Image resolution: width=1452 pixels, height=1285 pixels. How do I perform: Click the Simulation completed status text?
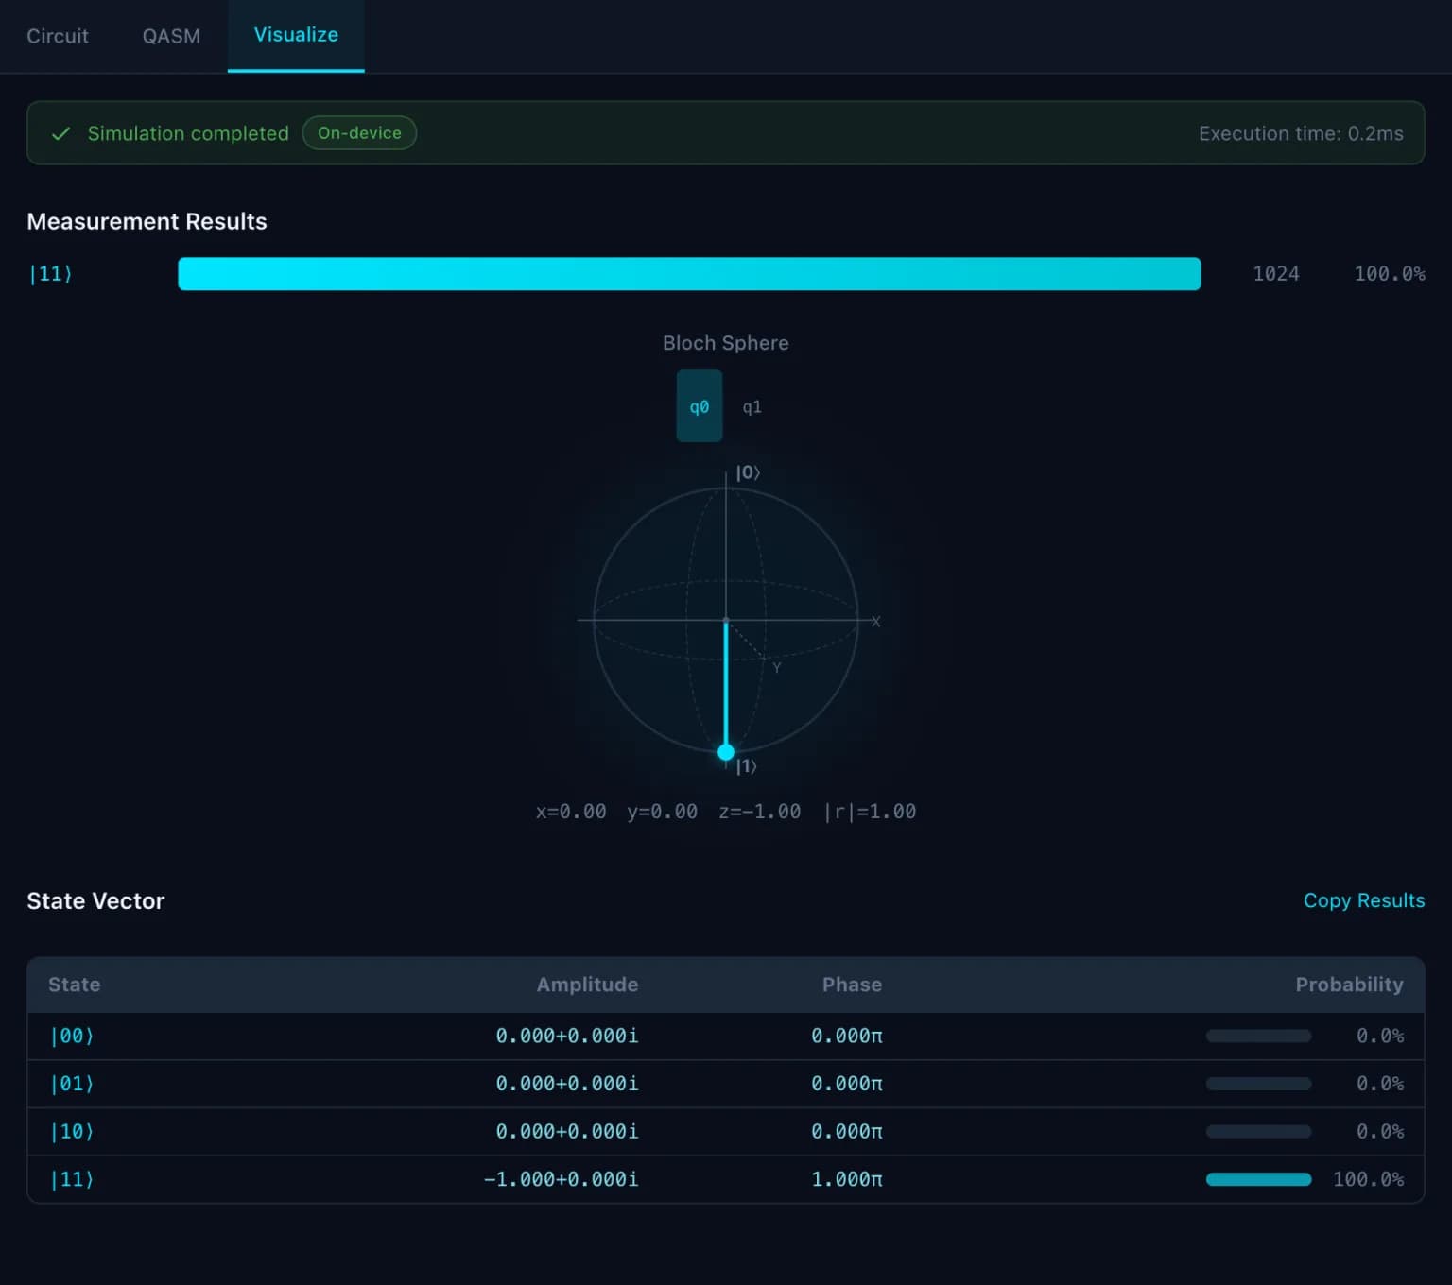[188, 133]
